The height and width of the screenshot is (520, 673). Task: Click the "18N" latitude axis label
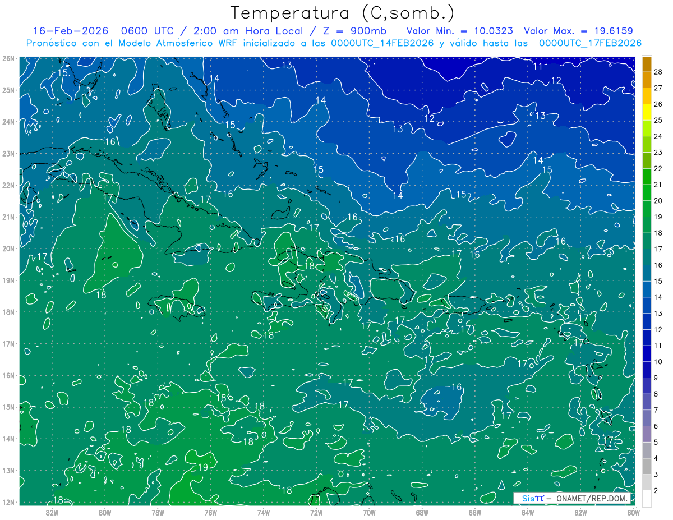tap(8, 312)
